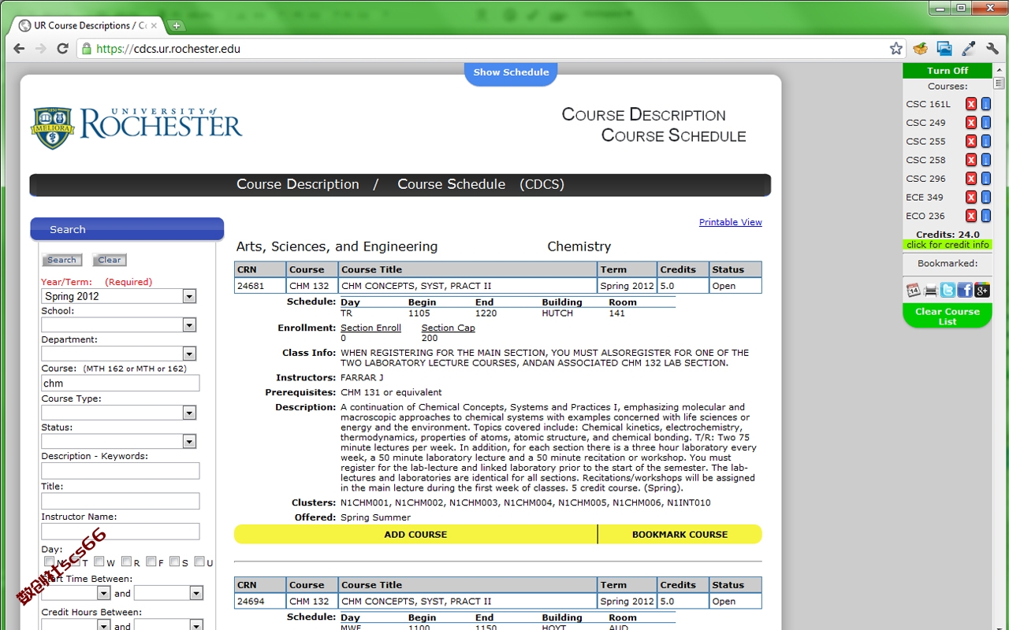
Task: Open first Credit Hours Between dropdown
Action: 76,625
